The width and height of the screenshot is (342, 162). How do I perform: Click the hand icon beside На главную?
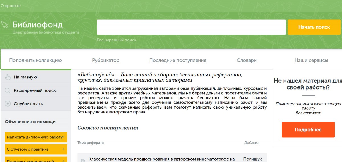click(8, 77)
